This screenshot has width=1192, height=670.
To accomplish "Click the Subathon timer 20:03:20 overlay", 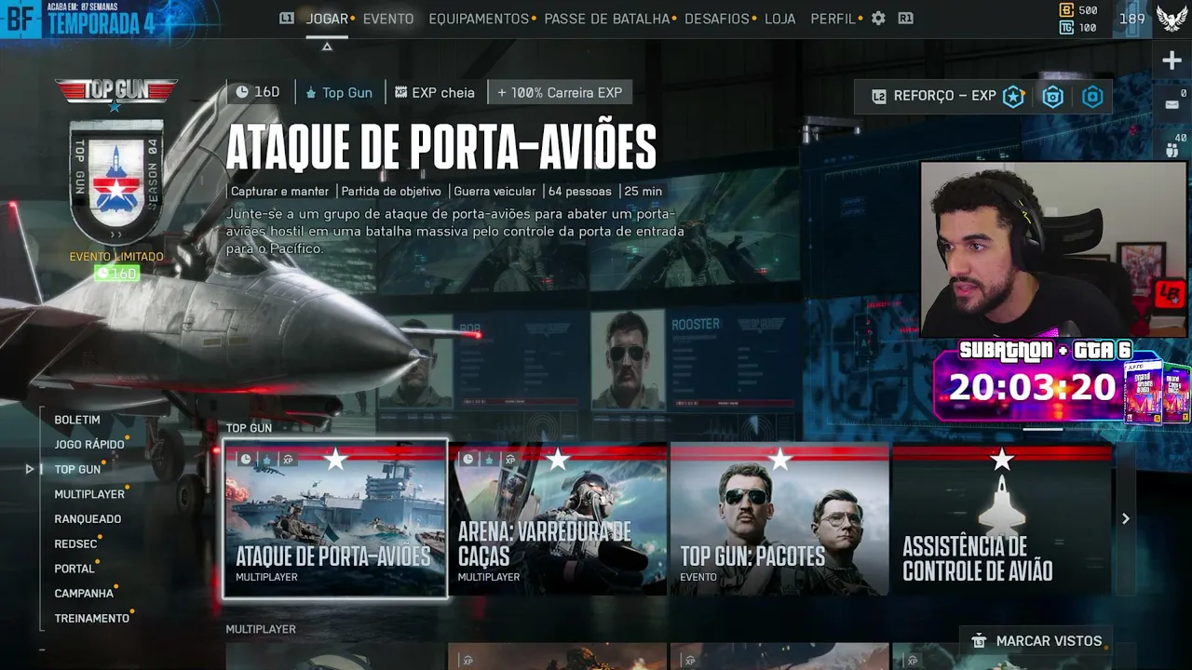I will (x=1033, y=386).
